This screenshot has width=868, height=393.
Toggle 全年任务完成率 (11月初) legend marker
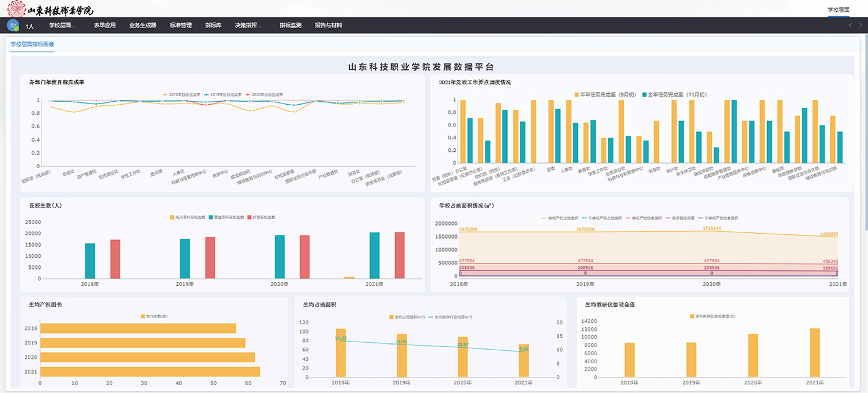coord(645,95)
